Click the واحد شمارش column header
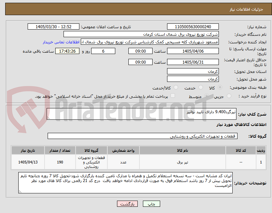272x213 pixels. (x=123, y=150)
